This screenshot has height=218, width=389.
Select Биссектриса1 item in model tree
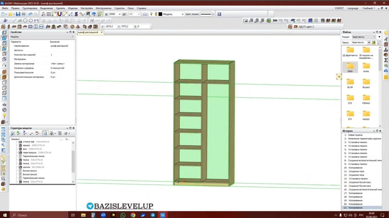click(x=30, y=171)
